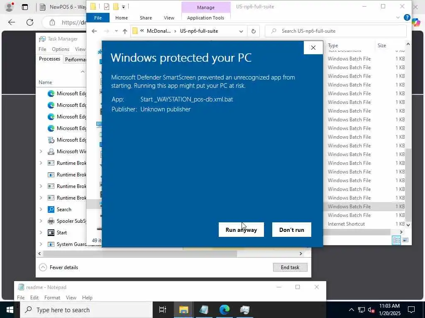
Task: Click Run anyway in SmartScreen dialog
Action: (x=241, y=229)
